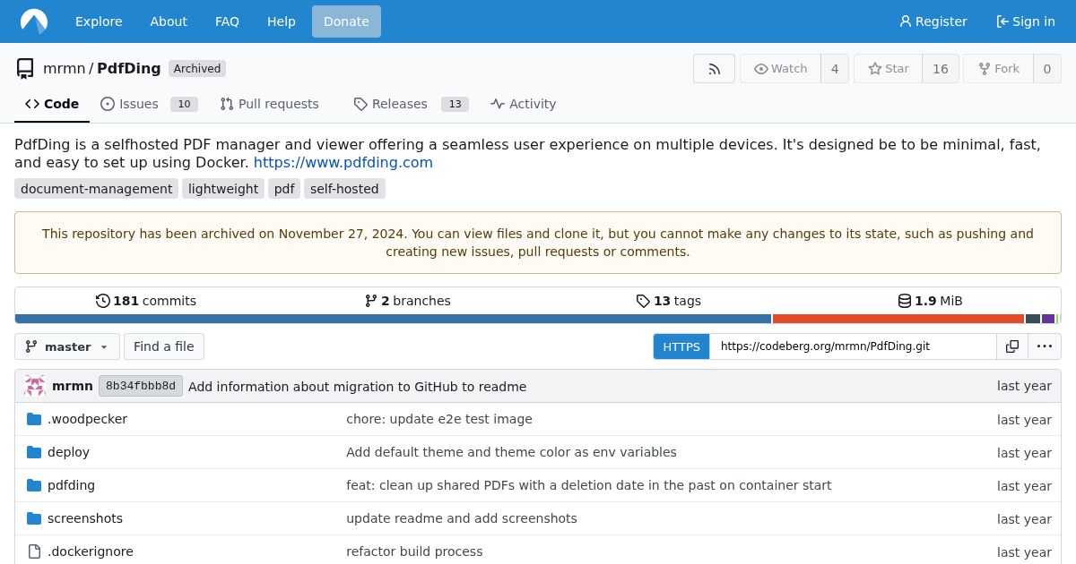The height and width of the screenshot is (564, 1076).
Task: Click the Fork button
Action: (998, 69)
